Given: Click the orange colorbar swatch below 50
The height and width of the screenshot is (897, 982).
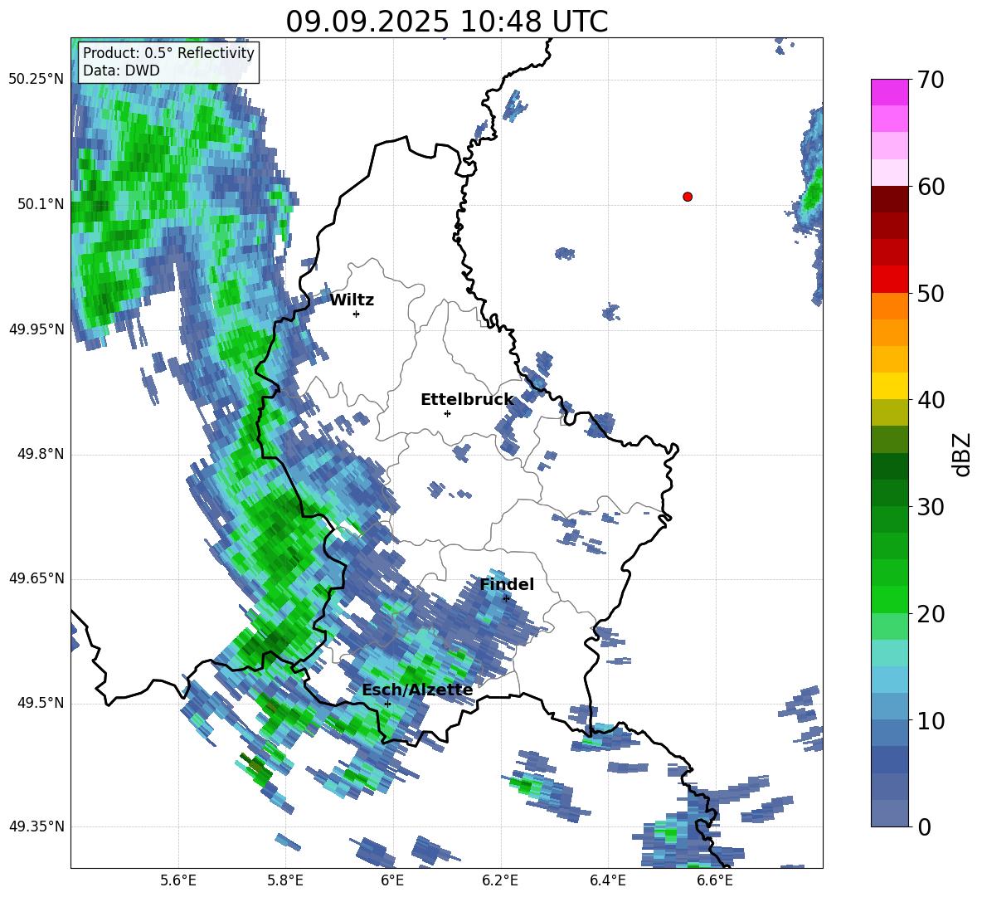Looking at the screenshot, I should (889, 306).
